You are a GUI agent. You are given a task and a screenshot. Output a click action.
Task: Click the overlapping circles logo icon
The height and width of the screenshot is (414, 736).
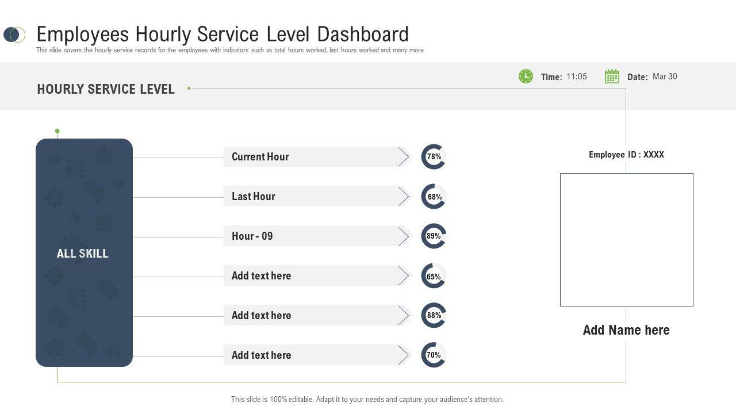click(14, 34)
